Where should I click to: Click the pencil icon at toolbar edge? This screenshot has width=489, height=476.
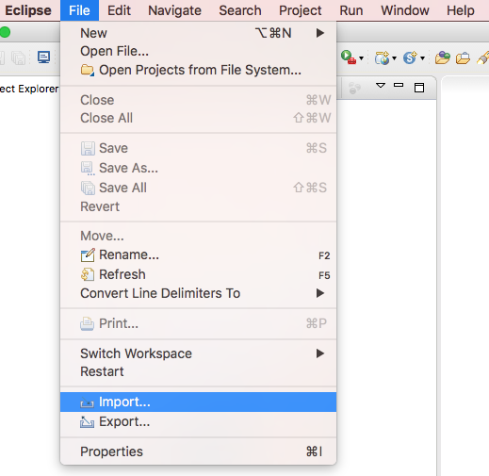tap(483, 57)
